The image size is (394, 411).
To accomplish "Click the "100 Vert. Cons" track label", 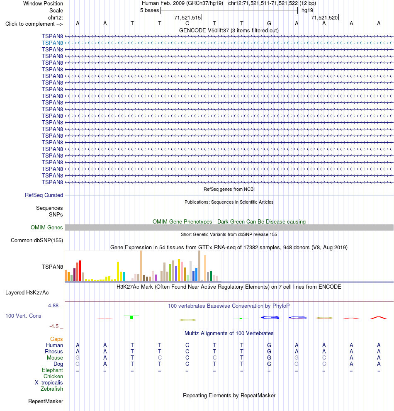I will [x=23, y=316].
